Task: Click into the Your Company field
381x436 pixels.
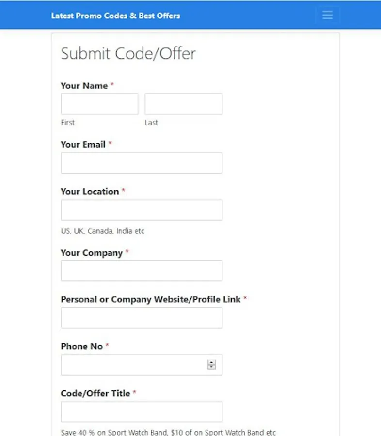Action: point(142,270)
